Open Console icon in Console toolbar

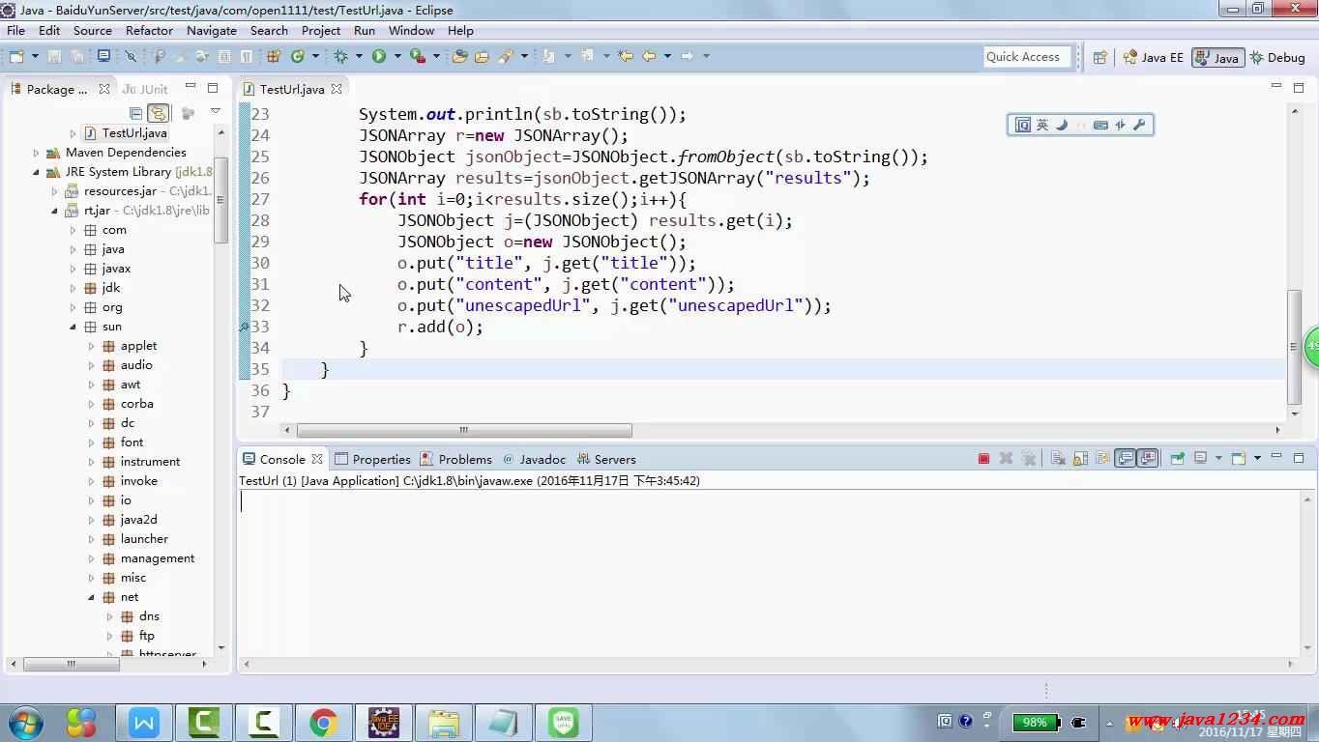pyautogui.click(x=1238, y=459)
